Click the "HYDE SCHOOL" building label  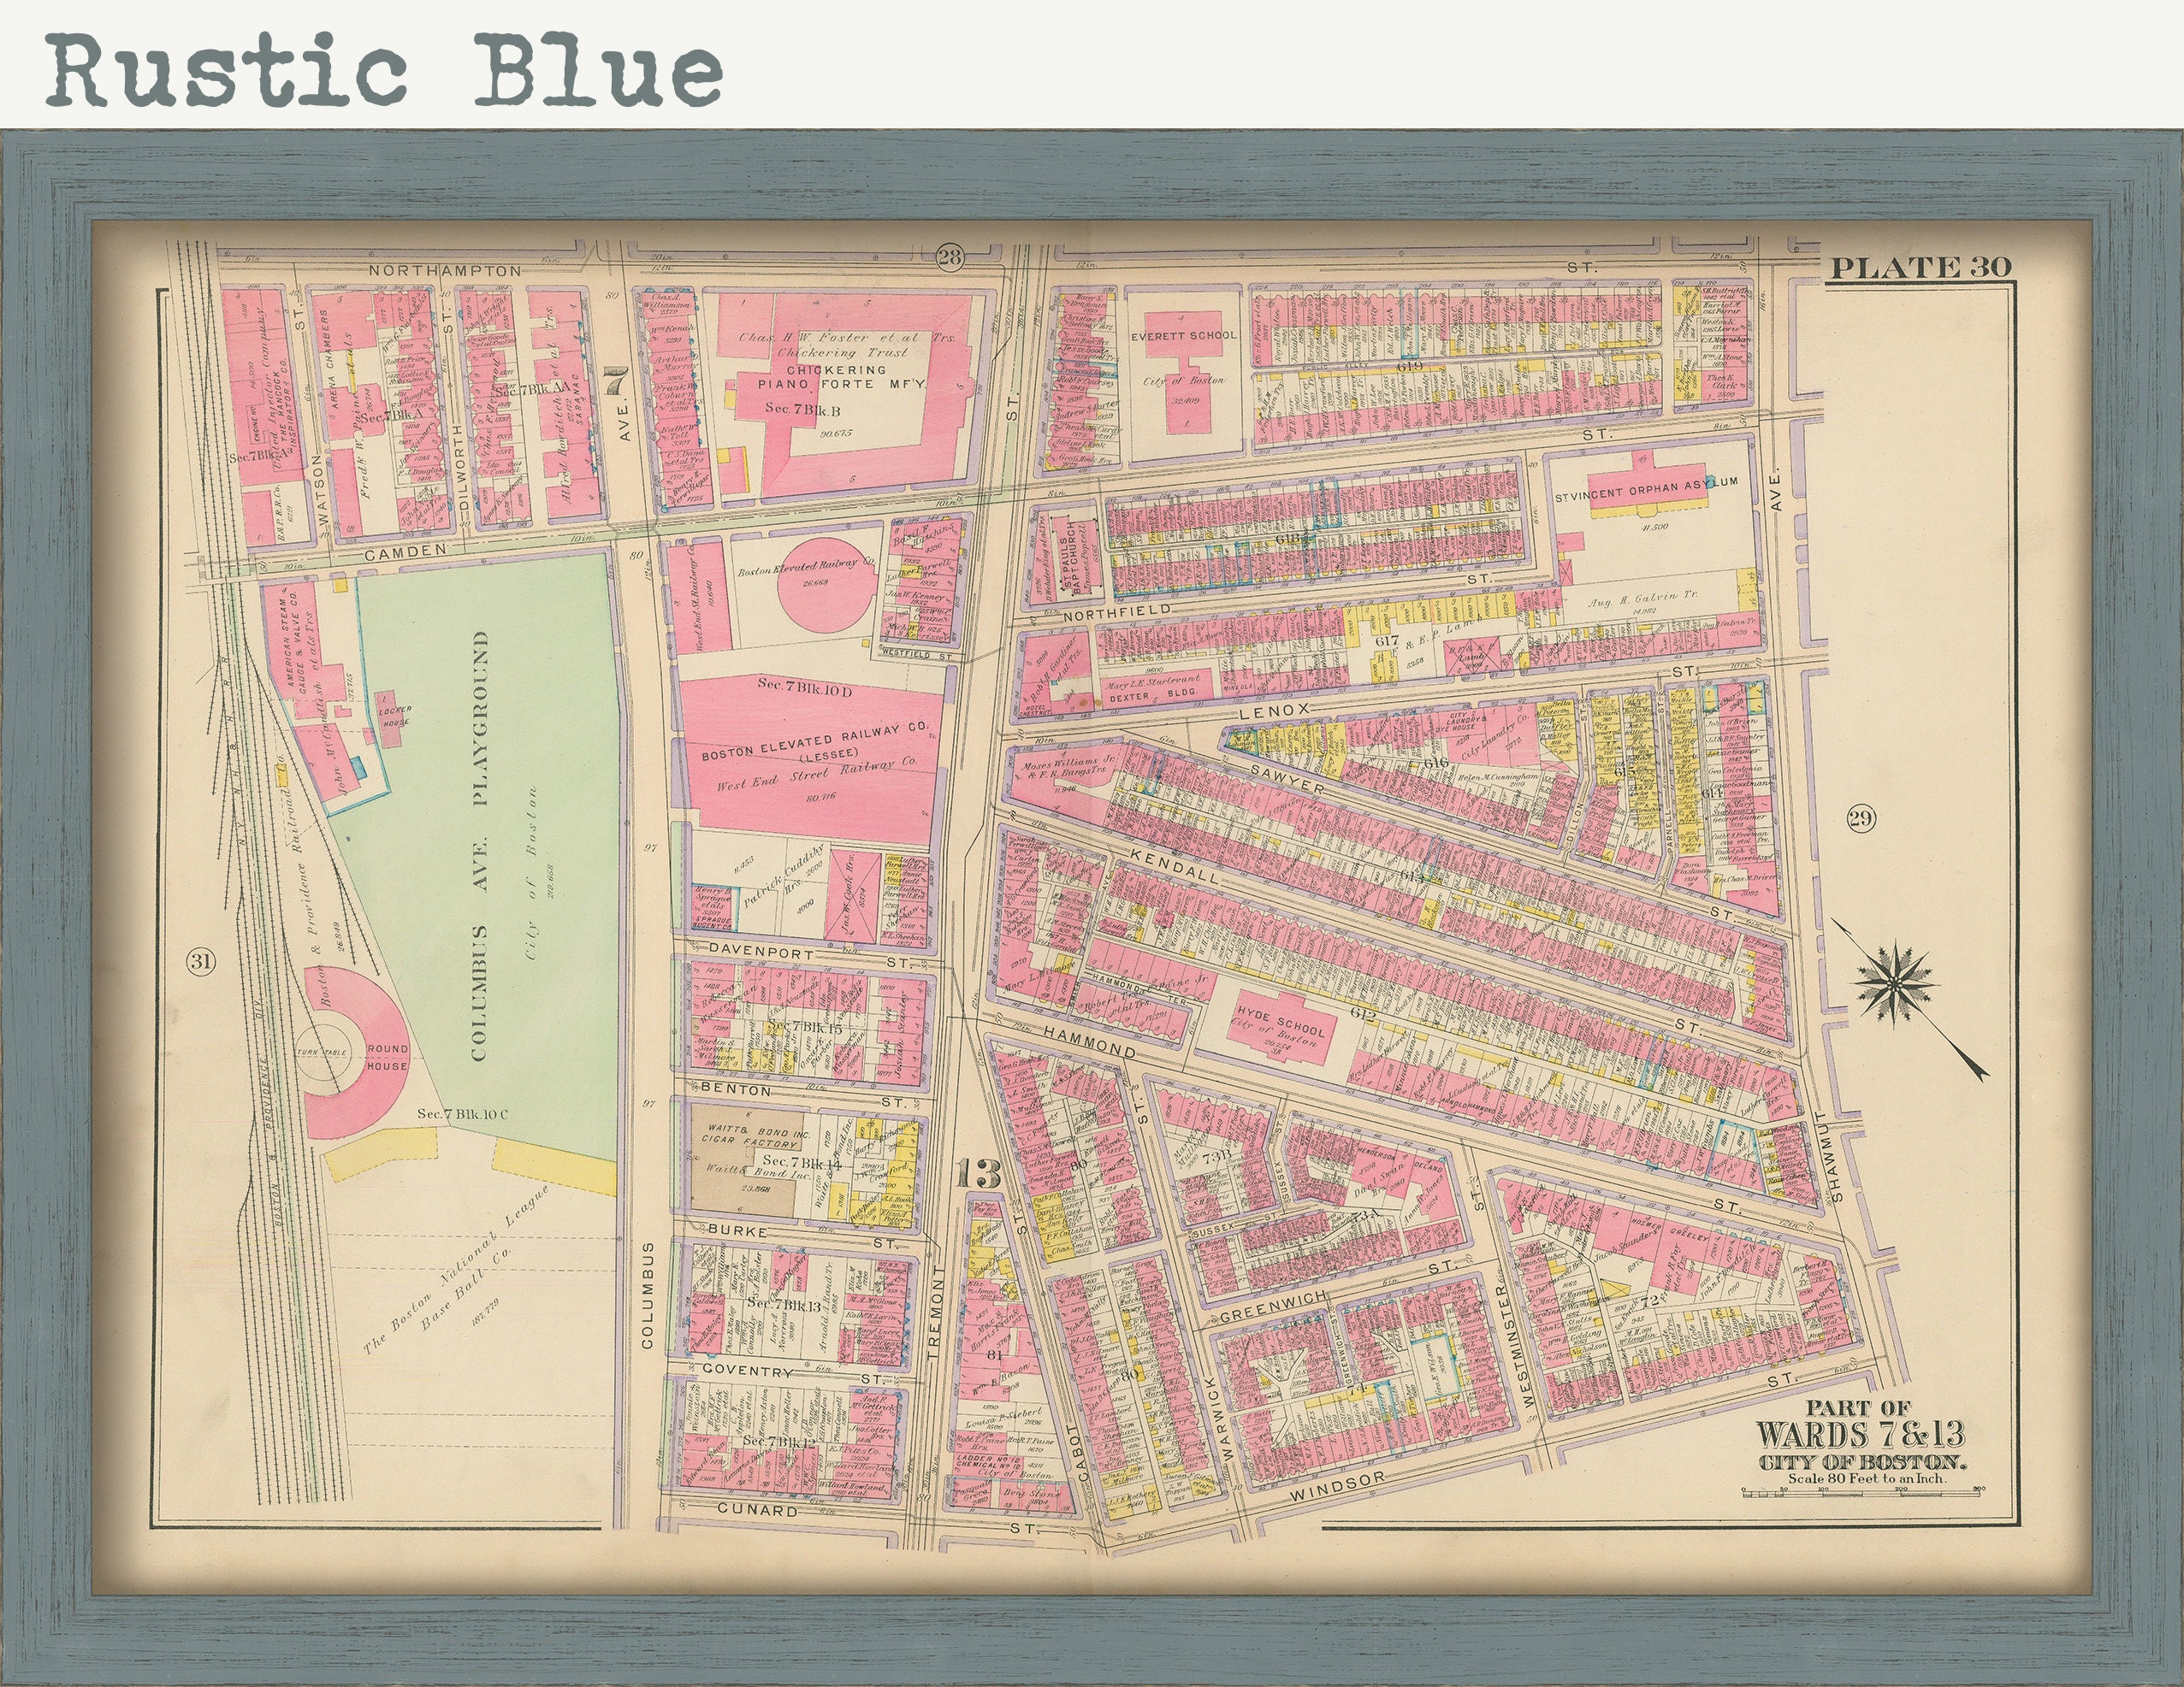1283,1022
